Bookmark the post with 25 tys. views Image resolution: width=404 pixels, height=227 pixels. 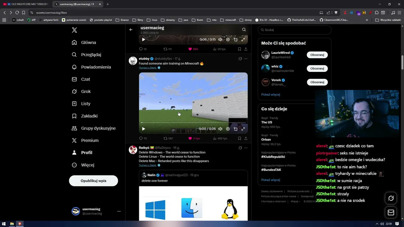(240, 49)
